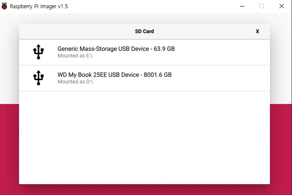Click the 63.9 GB capacity text
This screenshot has height=195, width=292.
click(164, 49)
